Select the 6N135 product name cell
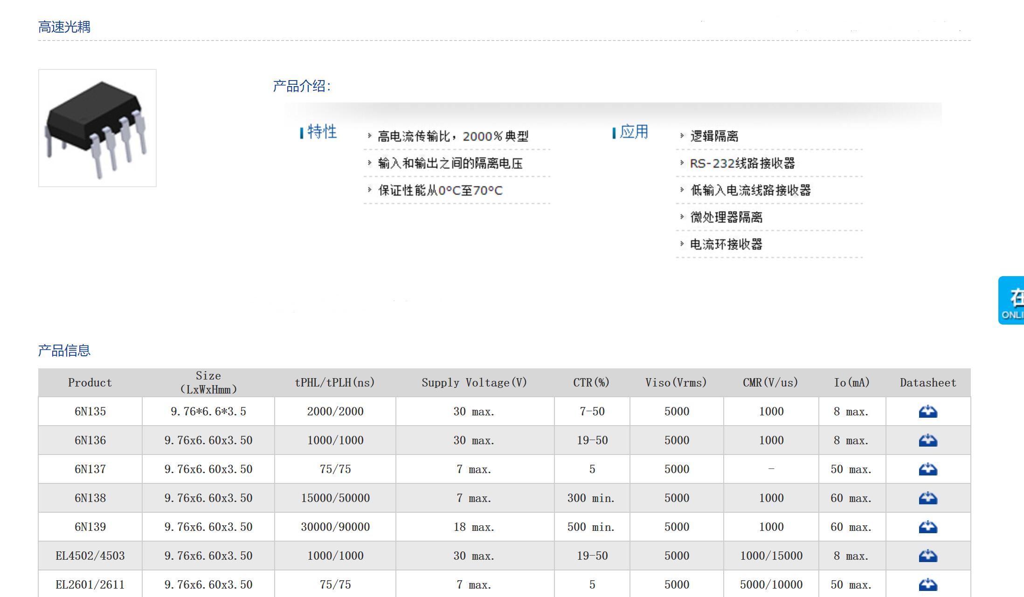Image resolution: width=1024 pixels, height=597 pixels. [x=90, y=412]
